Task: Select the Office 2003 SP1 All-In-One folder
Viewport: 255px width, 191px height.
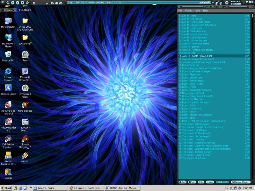Action: [x=25, y=25]
